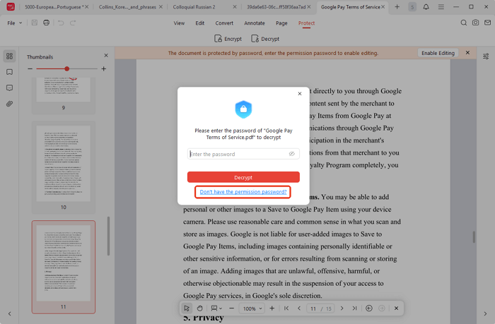Expand the 100% zoom level dropdown

click(252, 308)
